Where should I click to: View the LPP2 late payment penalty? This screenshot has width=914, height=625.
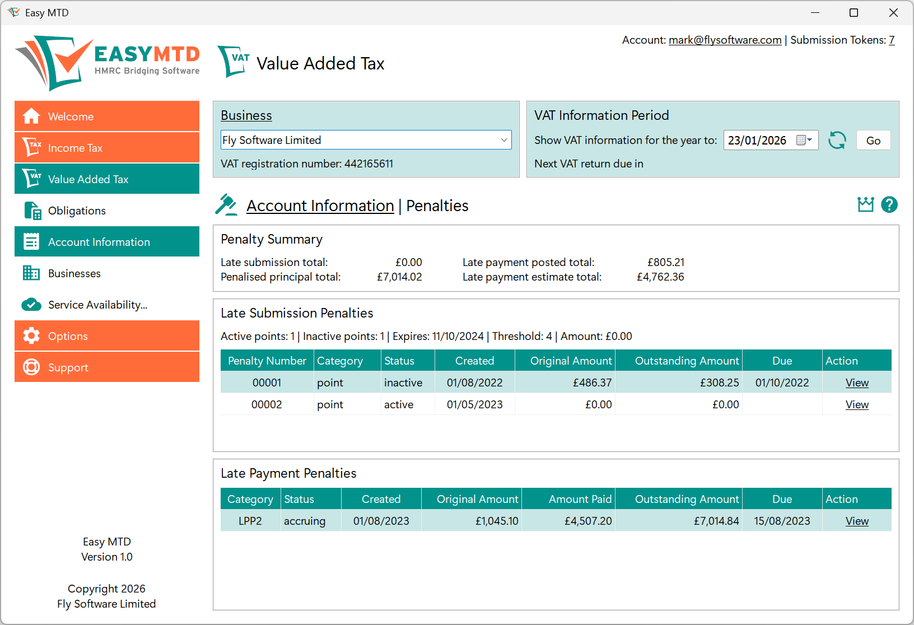point(856,521)
